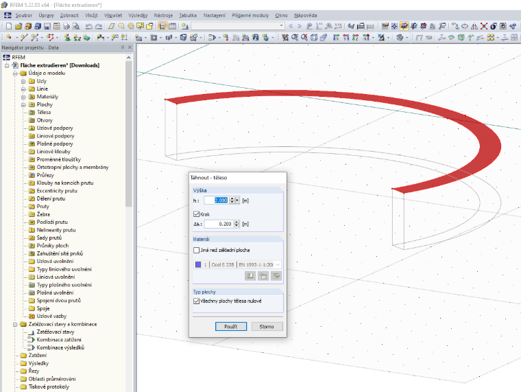Viewport: 521px width, 392px height.
Task: Toggle the highlighted navigator panel icon
Action: click(162, 26)
